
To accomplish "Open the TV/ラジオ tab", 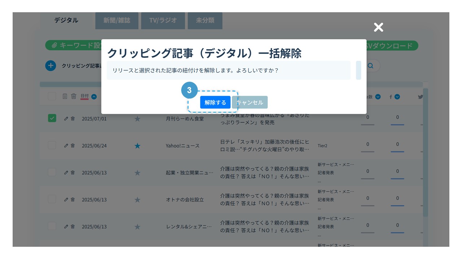I will [163, 21].
